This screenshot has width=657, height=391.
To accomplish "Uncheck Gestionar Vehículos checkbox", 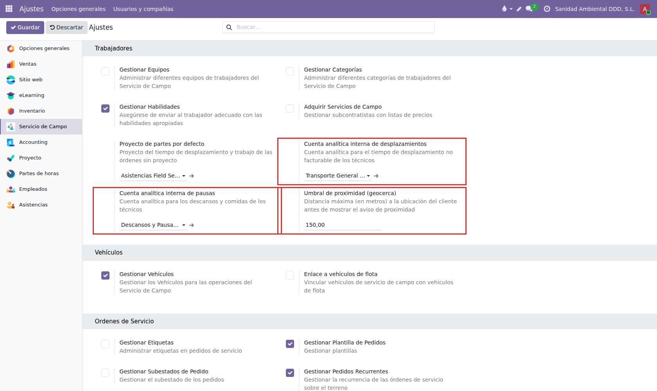I will [x=105, y=275].
